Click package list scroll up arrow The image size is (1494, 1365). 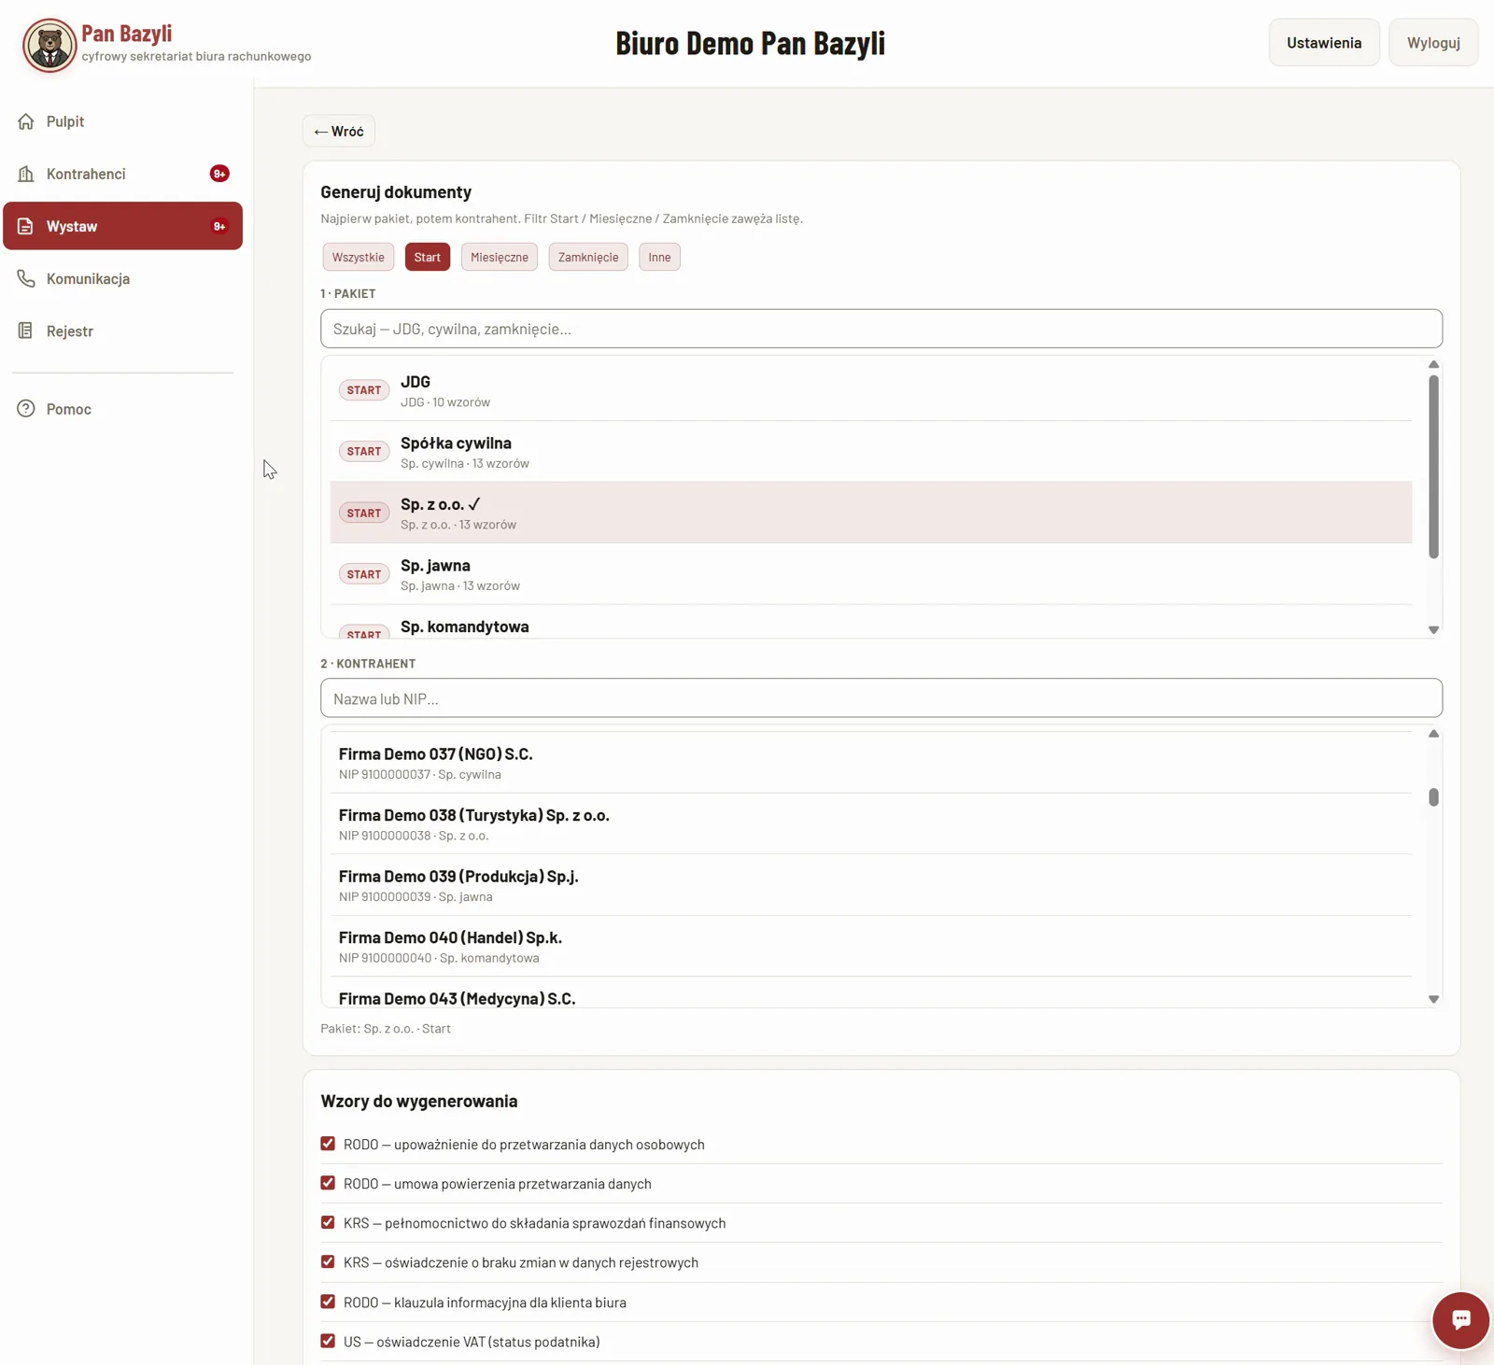point(1433,364)
